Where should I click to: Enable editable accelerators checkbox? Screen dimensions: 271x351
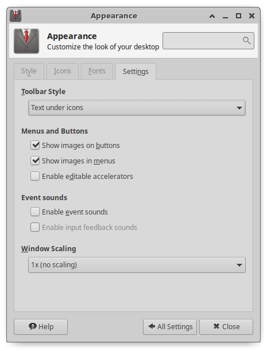click(x=35, y=176)
